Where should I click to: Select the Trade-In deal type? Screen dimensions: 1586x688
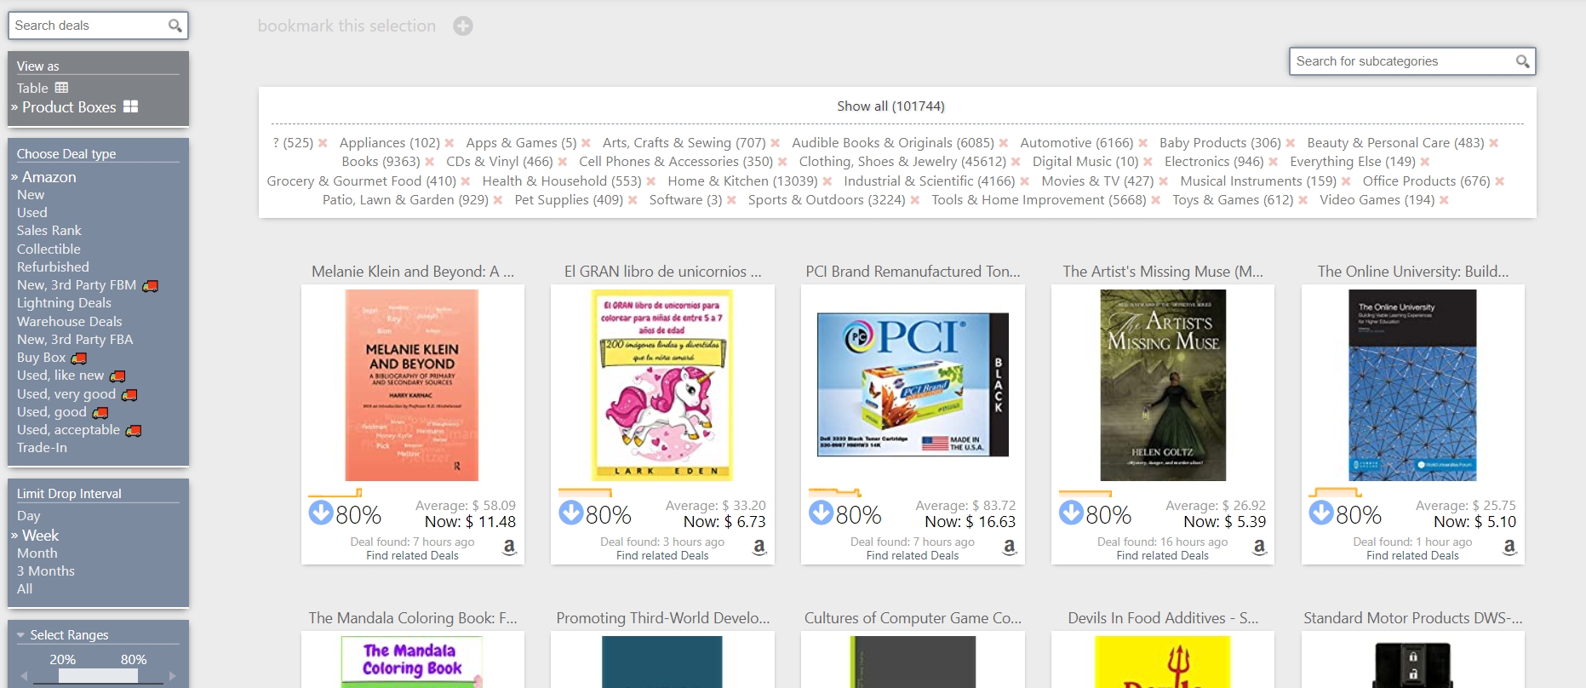[42, 448]
